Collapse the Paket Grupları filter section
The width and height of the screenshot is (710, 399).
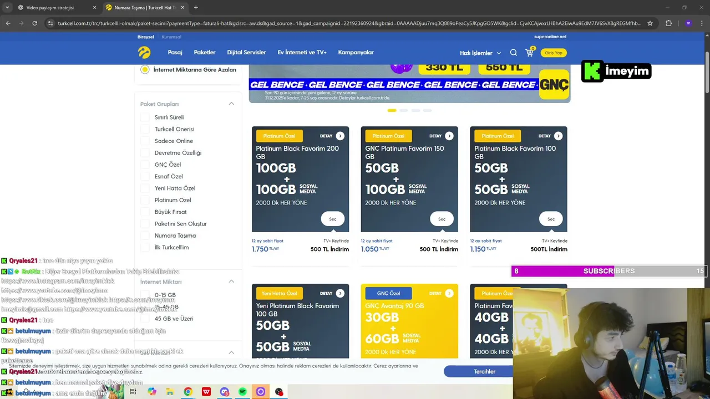(231, 104)
